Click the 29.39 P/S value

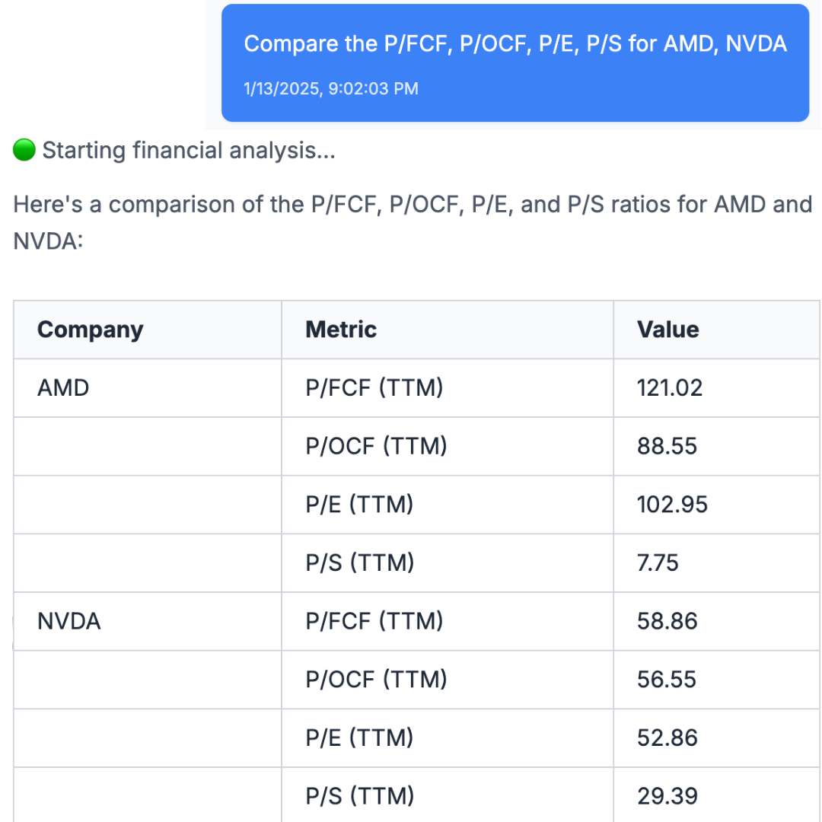click(x=667, y=796)
